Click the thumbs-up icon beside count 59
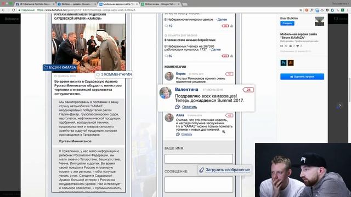Screen dimensions: 351x197 [x=231, y=56]
